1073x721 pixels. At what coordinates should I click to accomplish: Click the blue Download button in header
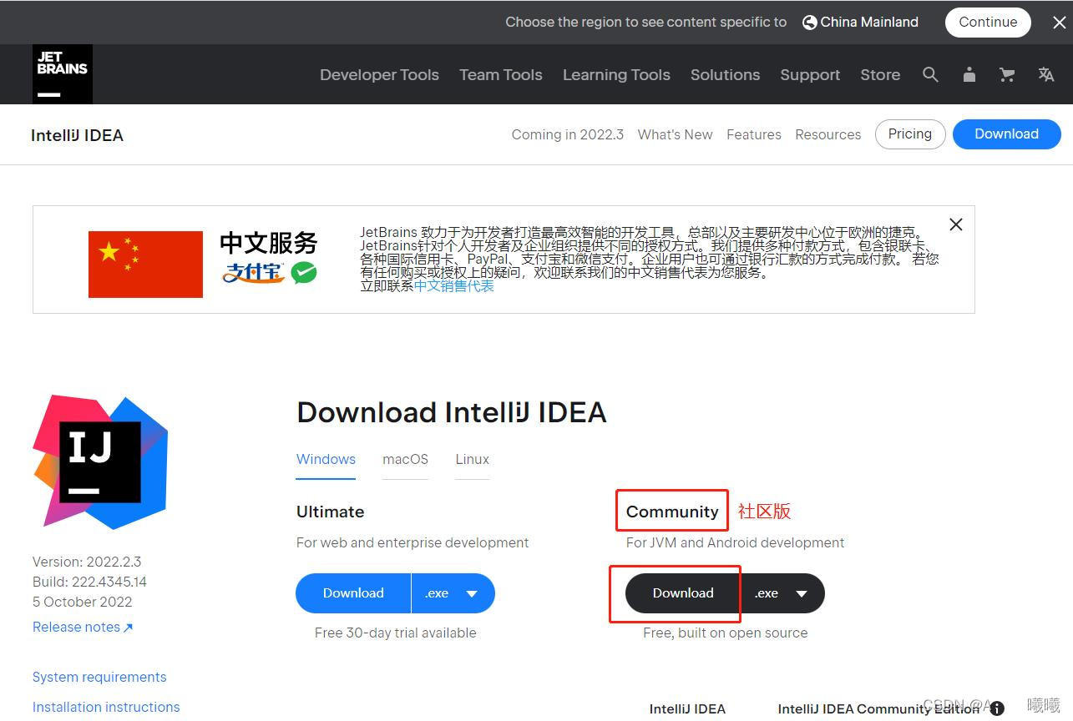1006,134
